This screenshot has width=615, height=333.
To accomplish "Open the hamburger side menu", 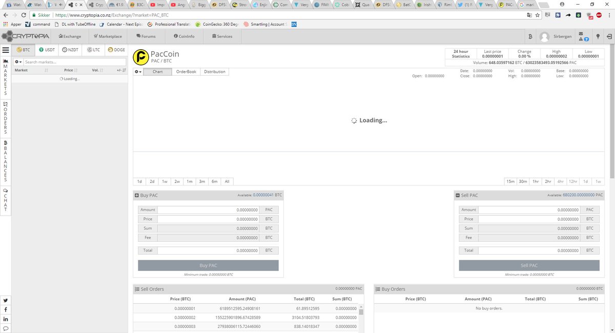I will (5, 50).
